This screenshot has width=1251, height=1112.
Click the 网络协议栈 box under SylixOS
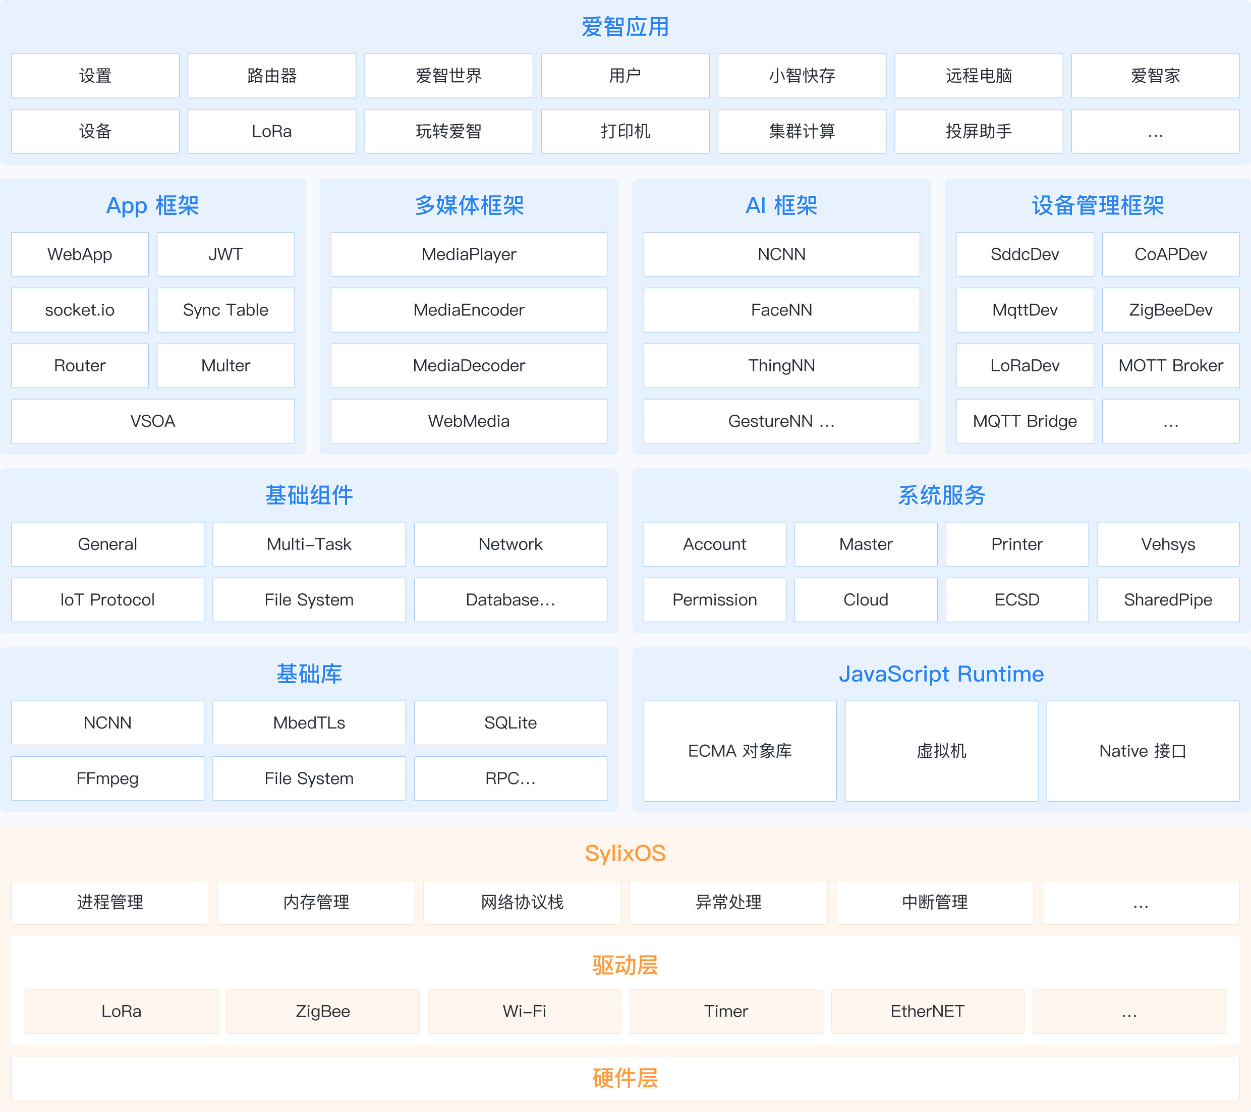coord(522,903)
